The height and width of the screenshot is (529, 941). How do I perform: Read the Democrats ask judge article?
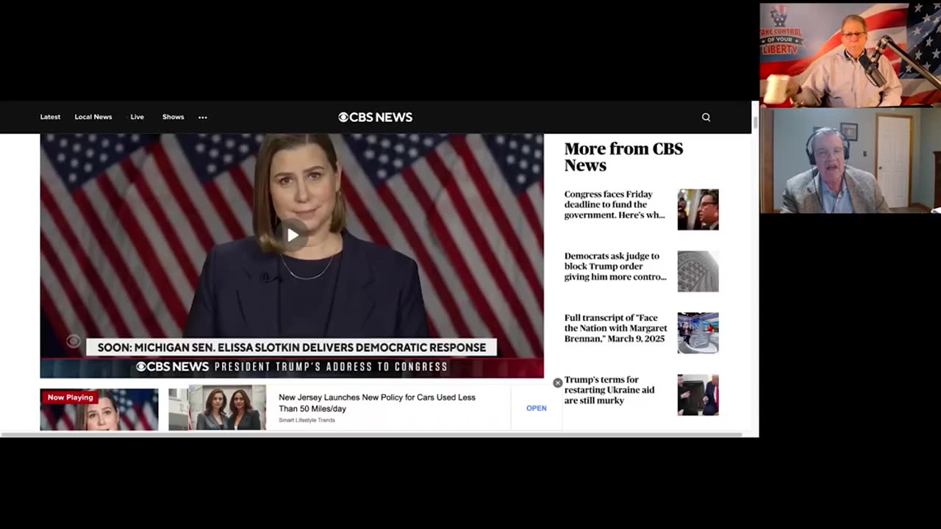tap(615, 267)
